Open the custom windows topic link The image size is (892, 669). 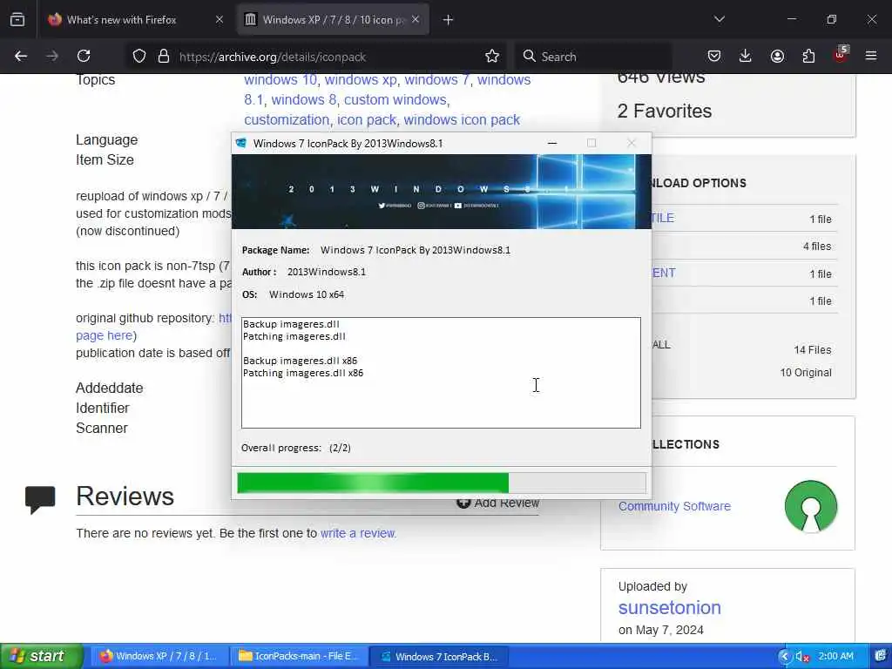[x=395, y=99]
